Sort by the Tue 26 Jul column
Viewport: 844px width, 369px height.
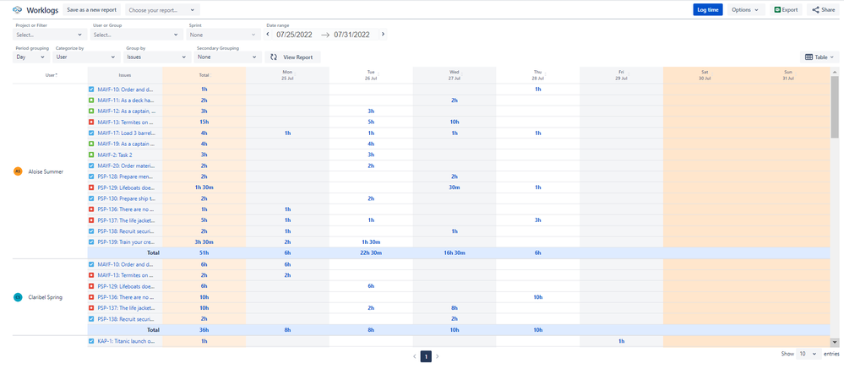[x=371, y=75]
